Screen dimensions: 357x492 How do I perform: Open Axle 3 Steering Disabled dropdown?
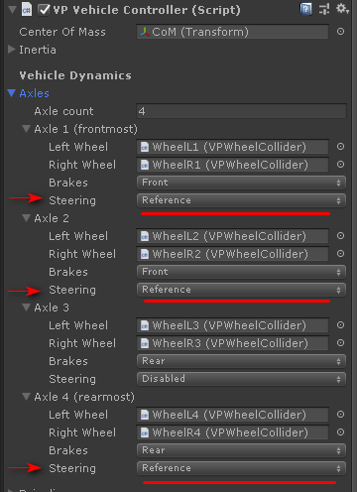coord(241,379)
